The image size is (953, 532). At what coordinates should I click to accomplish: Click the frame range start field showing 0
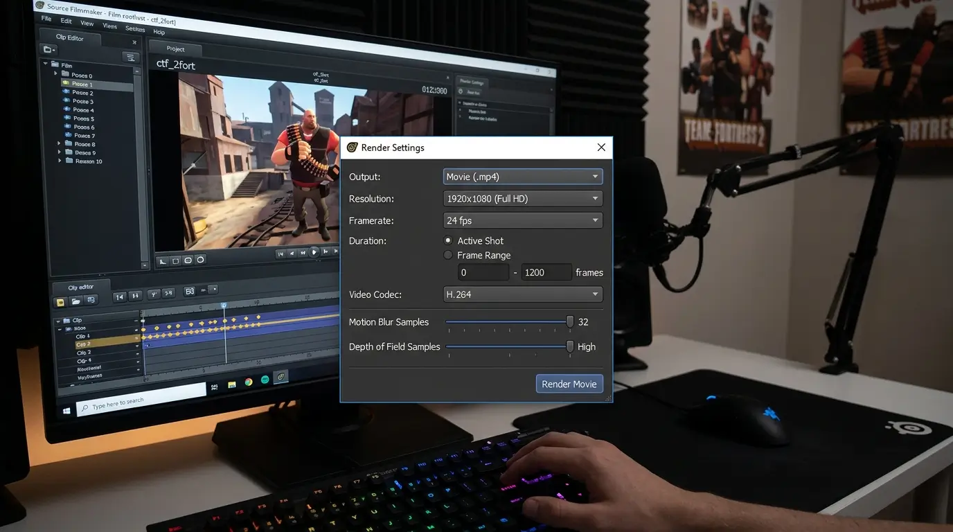pyautogui.click(x=483, y=272)
